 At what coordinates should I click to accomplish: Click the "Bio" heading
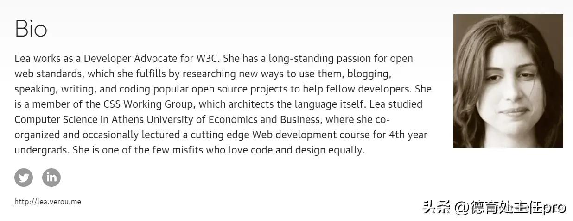pyautogui.click(x=31, y=29)
